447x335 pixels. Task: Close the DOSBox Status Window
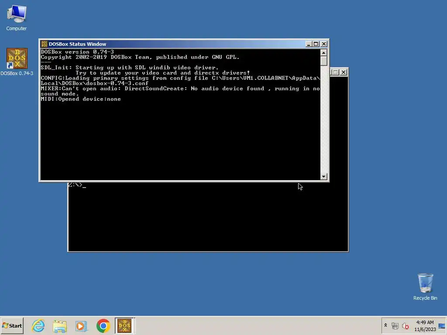coord(324,44)
